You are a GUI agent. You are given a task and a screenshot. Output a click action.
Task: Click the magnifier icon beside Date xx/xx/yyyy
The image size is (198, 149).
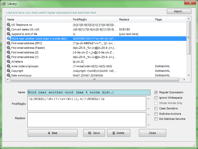click(8, 75)
